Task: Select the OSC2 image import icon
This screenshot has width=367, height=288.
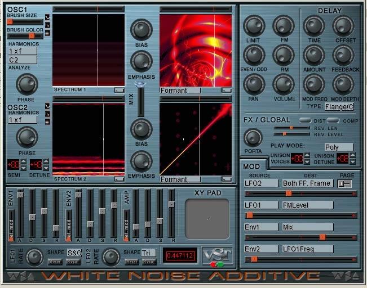Action: pyautogui.click(x=47, y=121)
